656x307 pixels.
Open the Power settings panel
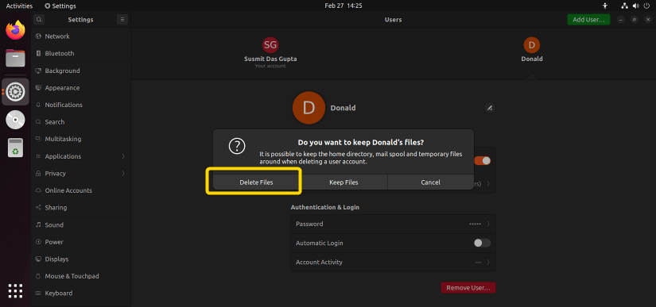[x=81, y=242]
